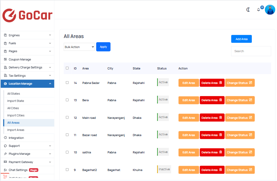
Task: Click the Apply button
Action: 103,47
